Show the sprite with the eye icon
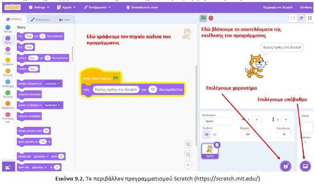Viewport: 315px width, 185px height. (x=206, y=134)
